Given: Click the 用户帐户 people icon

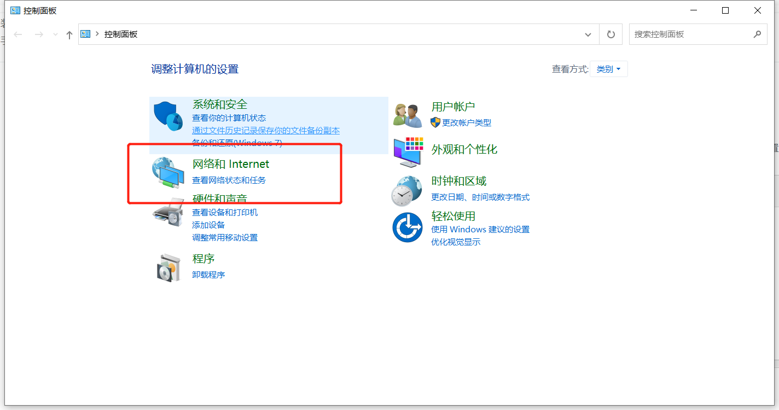Looking at the screenshot, I should pos(408,115).
